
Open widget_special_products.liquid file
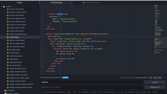click(x=21, y=87)
